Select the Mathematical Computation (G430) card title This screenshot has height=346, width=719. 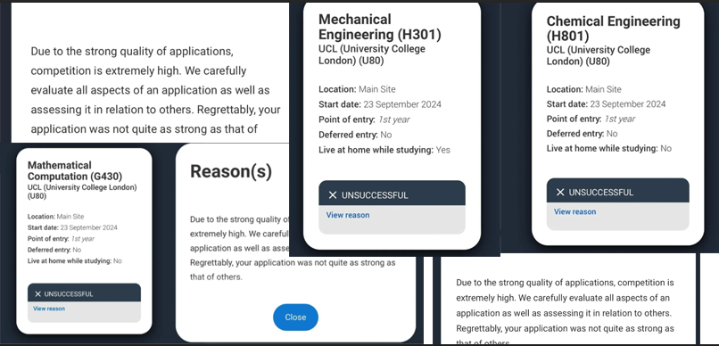pos(75,170)
